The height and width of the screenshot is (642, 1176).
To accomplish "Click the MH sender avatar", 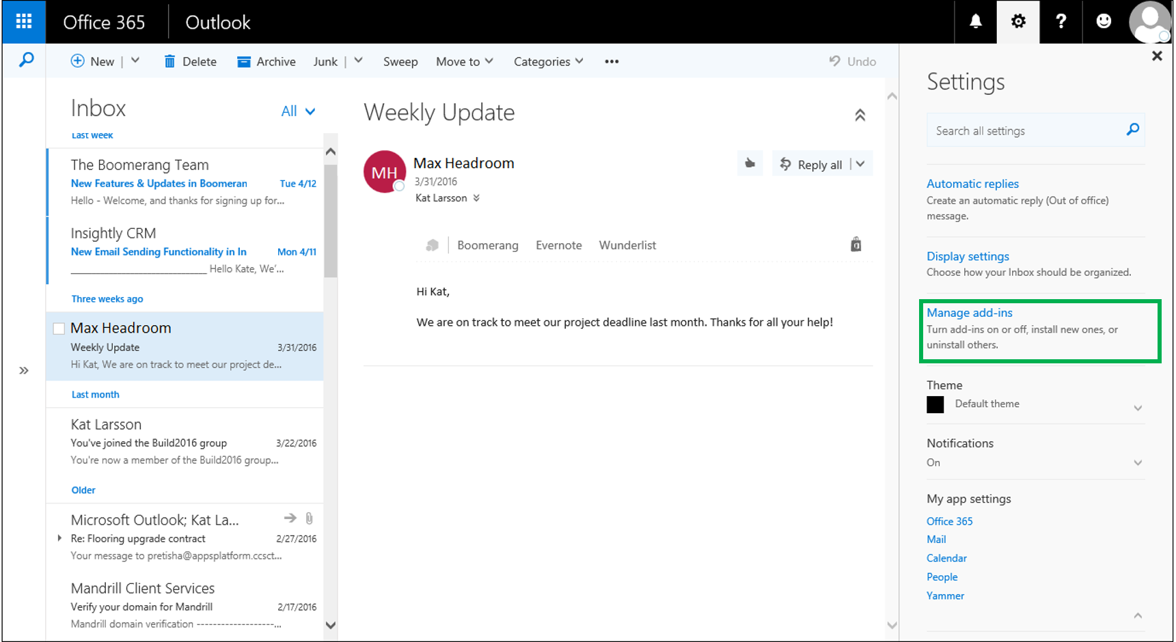I will [x=385, y=172].
